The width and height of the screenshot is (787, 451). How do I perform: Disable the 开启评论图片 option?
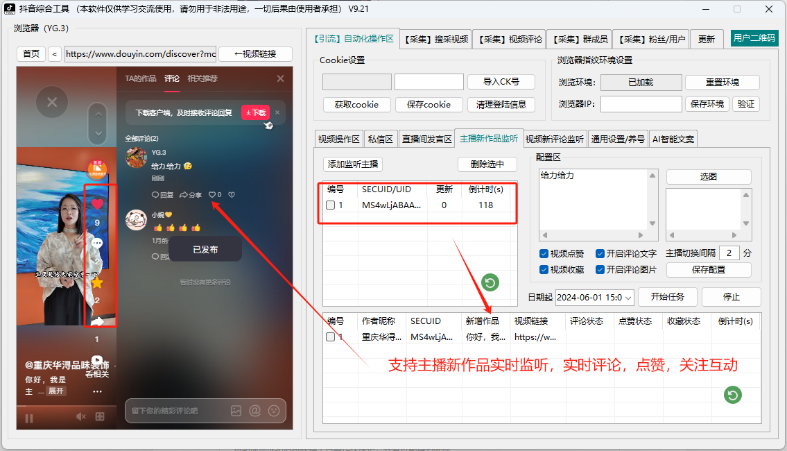tap(600, 269)
